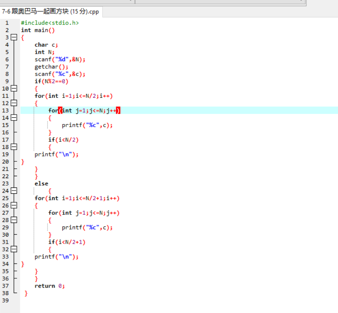Click for(int j=1;j<=N;j++) on line 27
Viewport: 338px width, 313px height.
click(x=84, y=213)
